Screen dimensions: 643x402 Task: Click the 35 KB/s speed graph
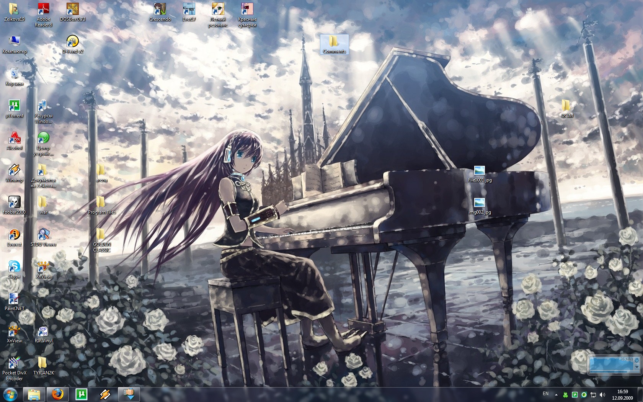pyautogui.click(x=612, y=363)
